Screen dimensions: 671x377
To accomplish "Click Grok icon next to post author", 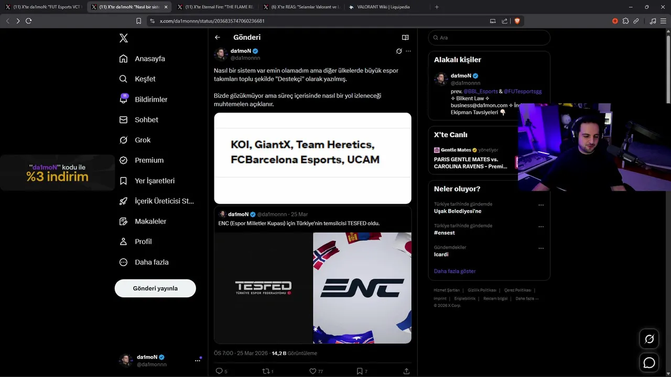I will click(399, 51).
